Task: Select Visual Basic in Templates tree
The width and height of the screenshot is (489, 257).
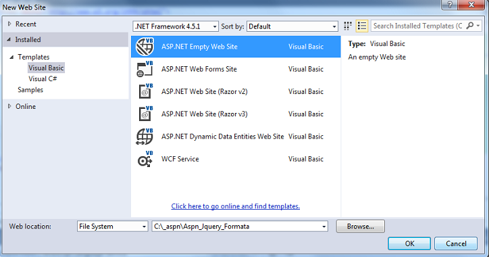Action: 46,68
